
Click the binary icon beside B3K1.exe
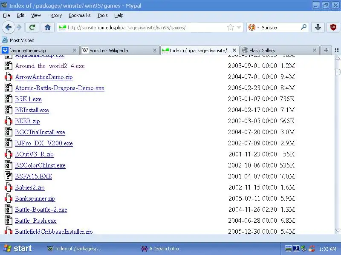point(9,99)
